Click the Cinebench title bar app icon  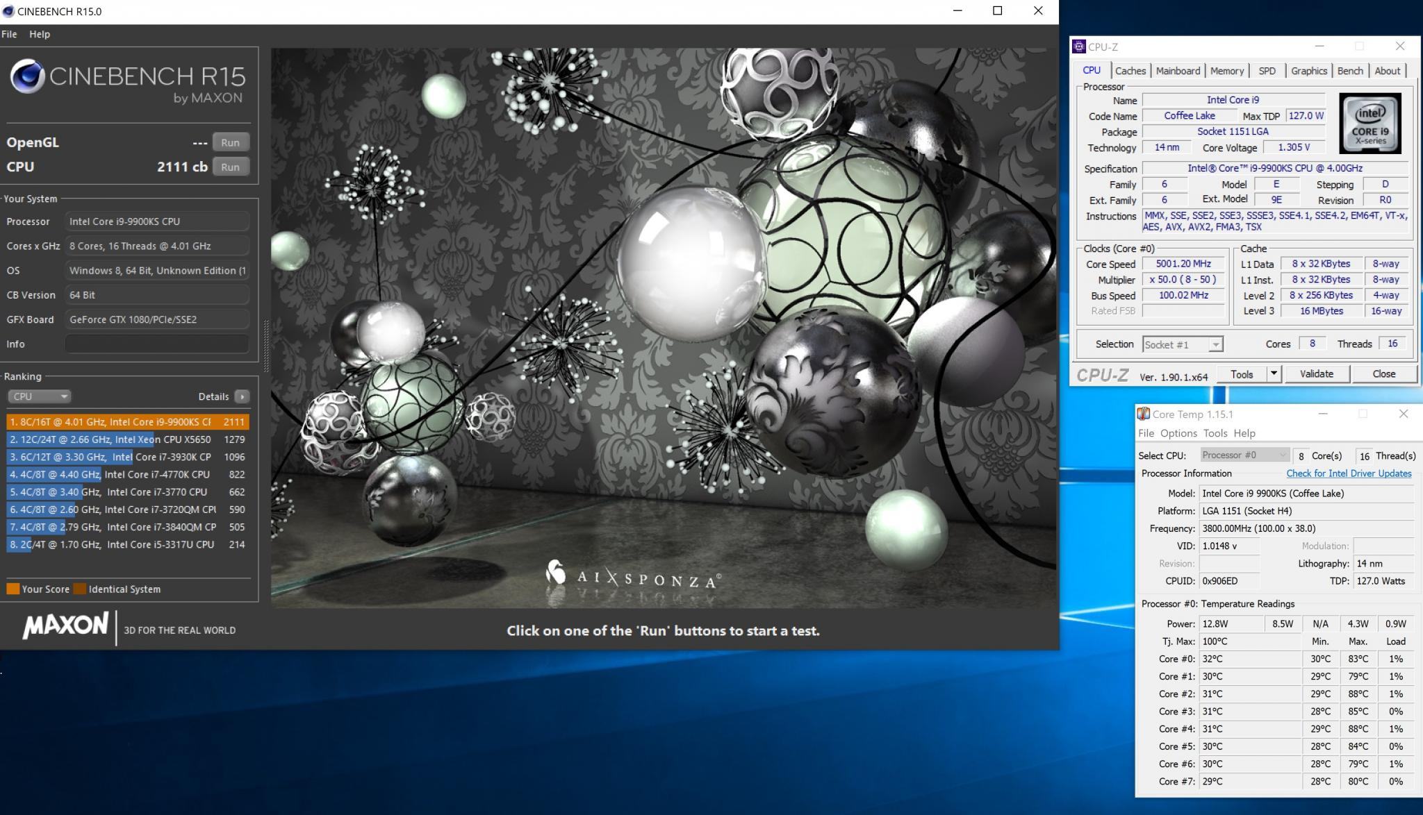click(8, 11)
